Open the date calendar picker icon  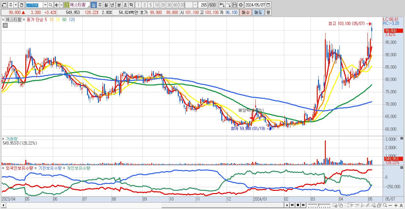(268, 5)
